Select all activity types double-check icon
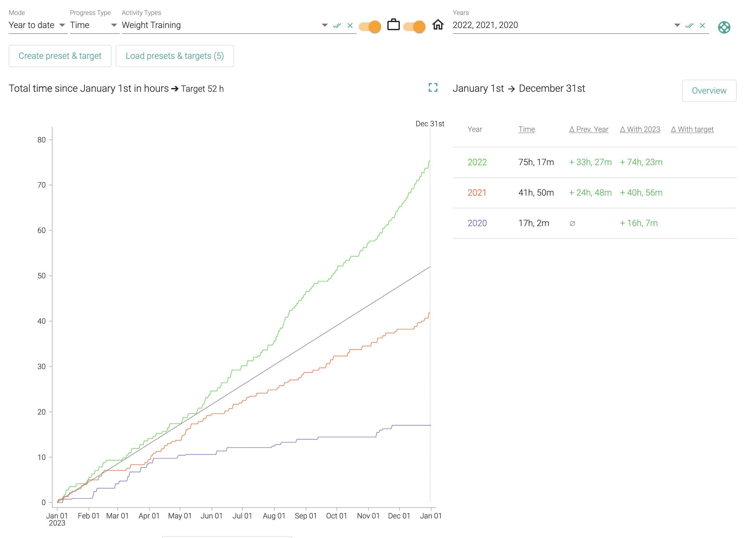This screenshot has height=538, width=746. pos(337,25)
